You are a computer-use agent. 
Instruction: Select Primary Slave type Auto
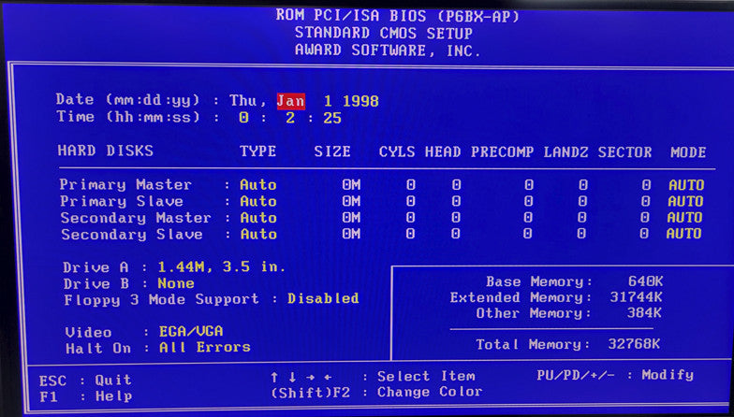258,202
